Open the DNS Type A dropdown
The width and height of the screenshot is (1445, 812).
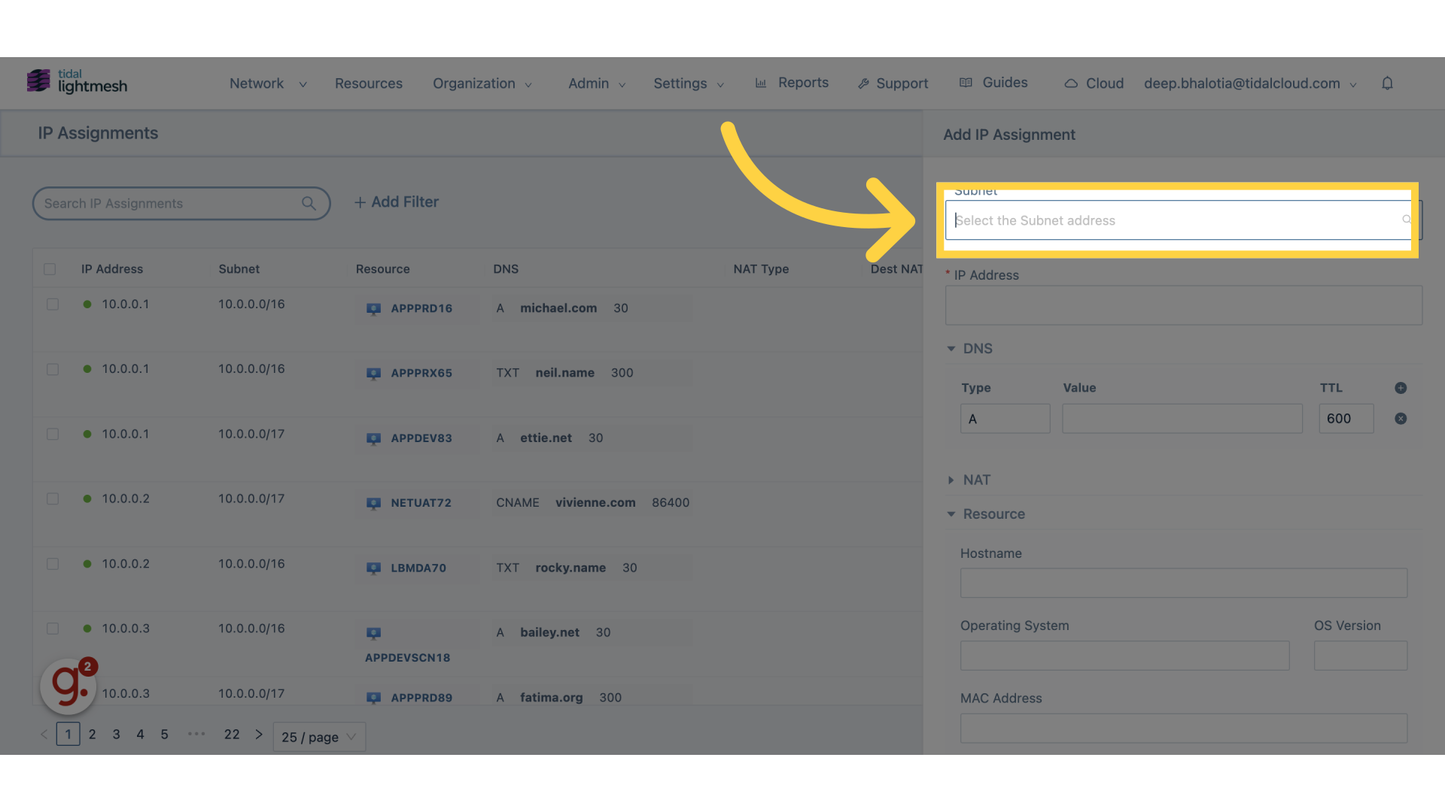[x=1005, y=419]
